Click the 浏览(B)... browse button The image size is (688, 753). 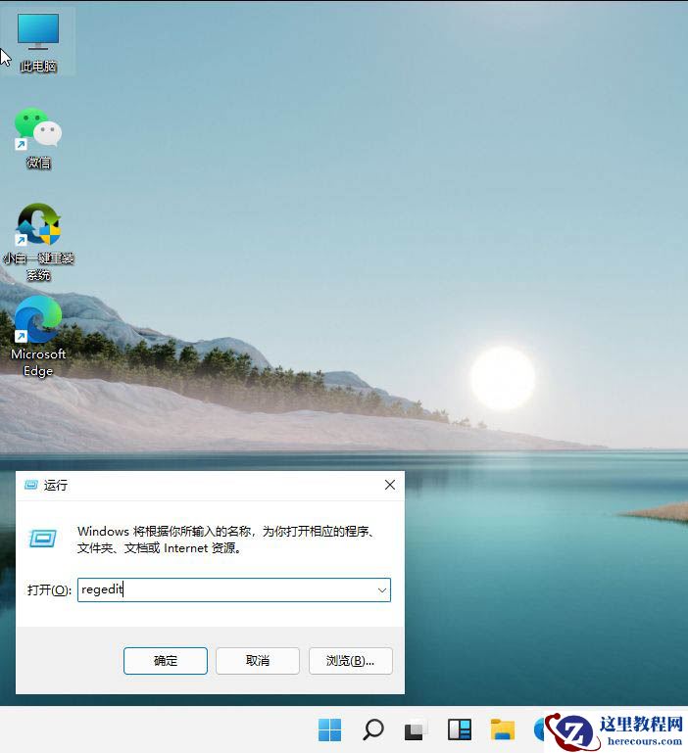[x=351, y=661]
